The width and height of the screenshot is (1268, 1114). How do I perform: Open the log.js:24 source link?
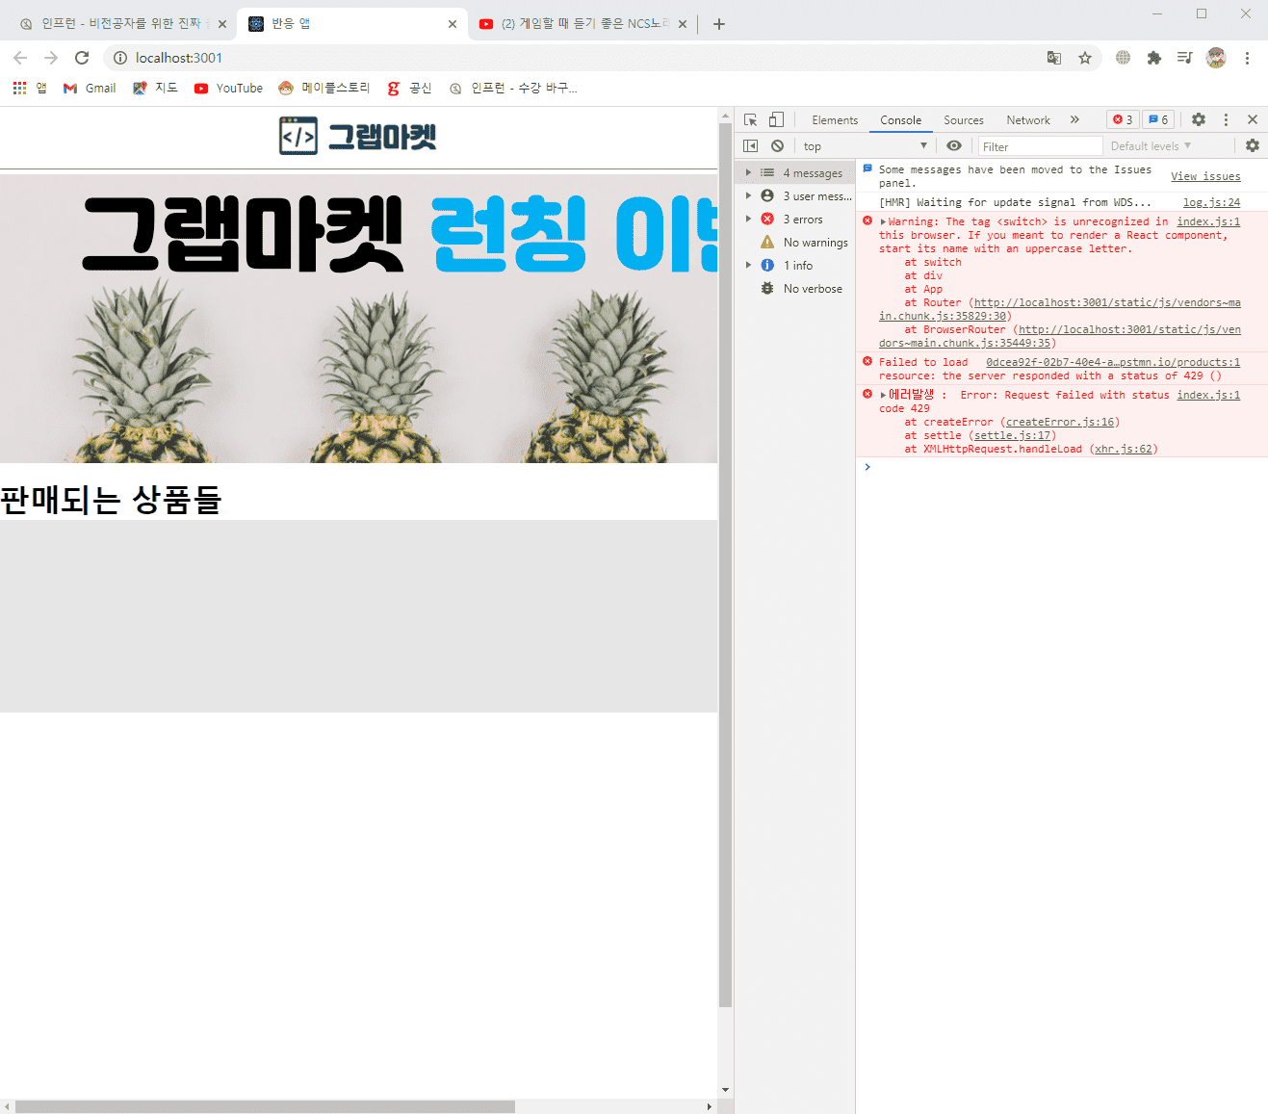pyautogui.click(x=1212, y=203)
